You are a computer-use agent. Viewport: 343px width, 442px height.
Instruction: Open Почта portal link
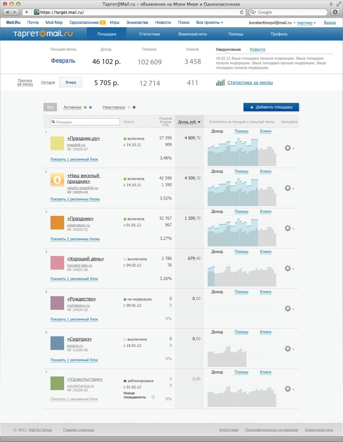(x=33, y=23)
